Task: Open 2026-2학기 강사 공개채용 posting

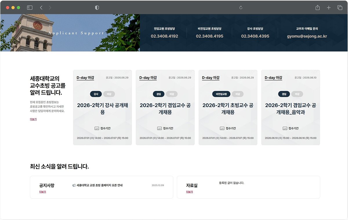Action: click(x=102, y=109)
